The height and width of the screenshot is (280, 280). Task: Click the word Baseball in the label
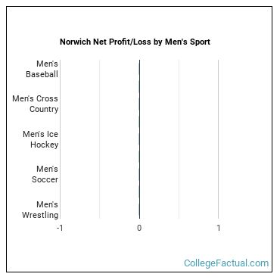42,74
